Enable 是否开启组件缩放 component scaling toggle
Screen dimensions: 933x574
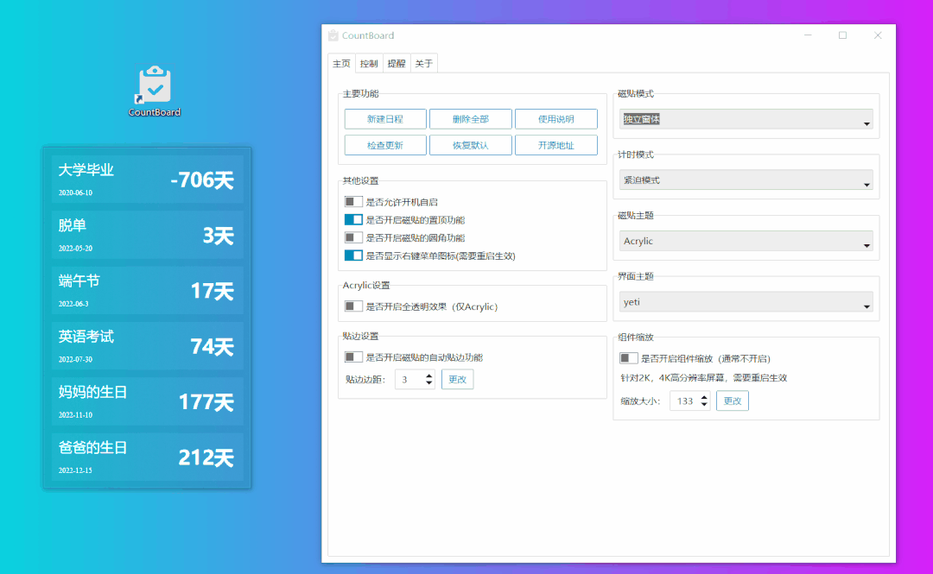pos(628,358)
